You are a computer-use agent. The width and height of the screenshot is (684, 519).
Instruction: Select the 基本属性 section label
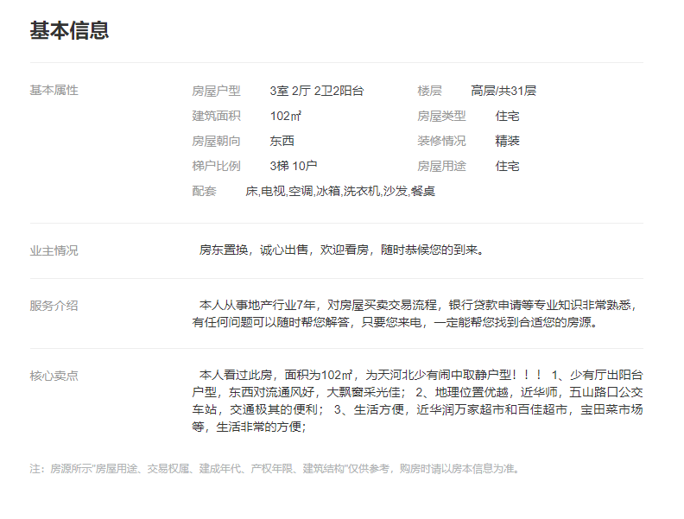click(54, 91)
